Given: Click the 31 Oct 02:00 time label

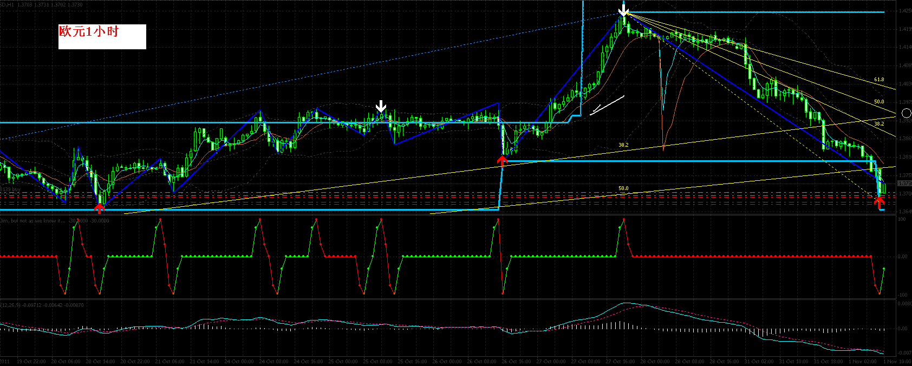Looking at the screenshot, I should coord(759,361).
